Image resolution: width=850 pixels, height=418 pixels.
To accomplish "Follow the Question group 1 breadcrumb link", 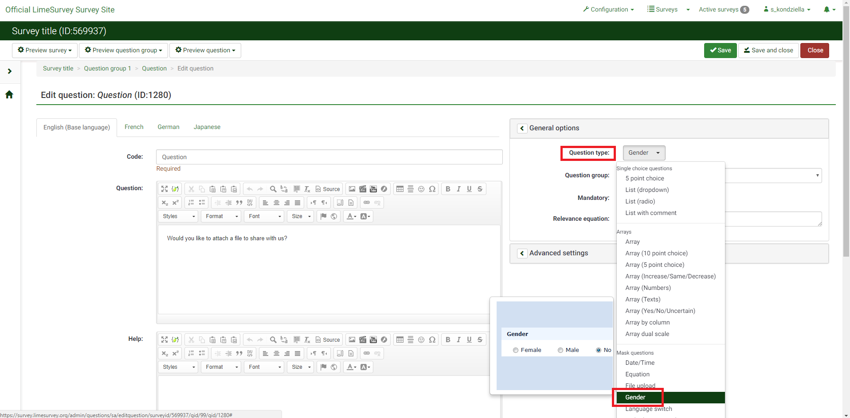I will [107, 68].
